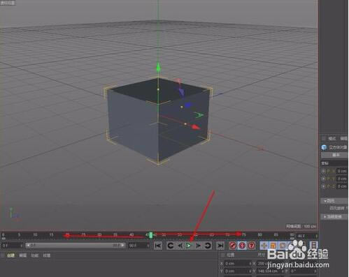Click the orange size handle on Y axis
The width and height of the screenshot is (349, 277).
[158, 89]
